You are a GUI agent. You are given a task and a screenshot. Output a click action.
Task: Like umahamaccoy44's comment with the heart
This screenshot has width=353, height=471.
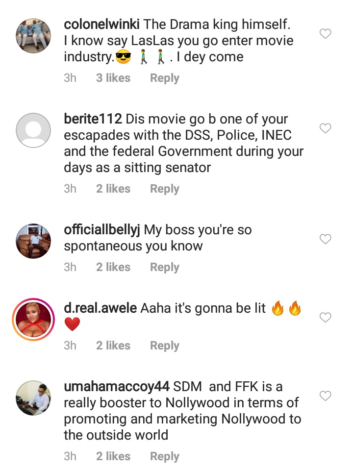point(325,396)
